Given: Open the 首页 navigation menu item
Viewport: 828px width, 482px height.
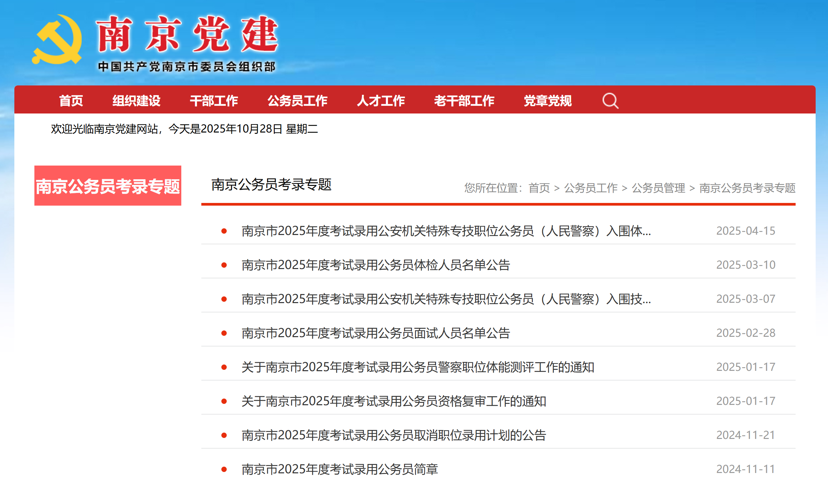Looking at the screenshot, I should 71,100.
